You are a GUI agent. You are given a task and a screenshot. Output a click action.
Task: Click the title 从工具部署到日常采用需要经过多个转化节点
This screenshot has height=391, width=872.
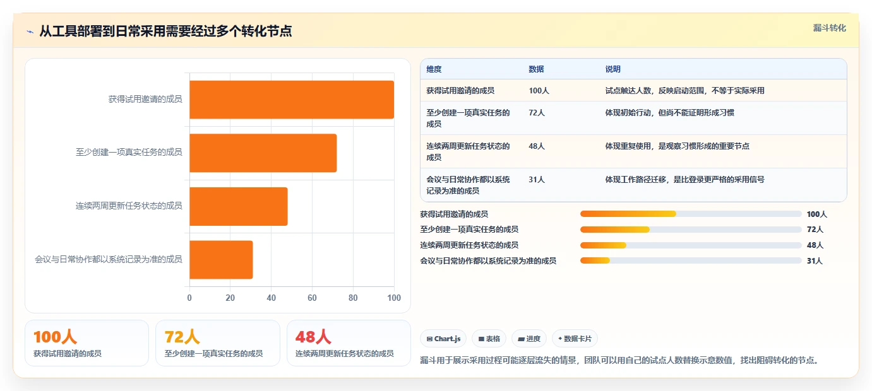(x=165, y=31)
